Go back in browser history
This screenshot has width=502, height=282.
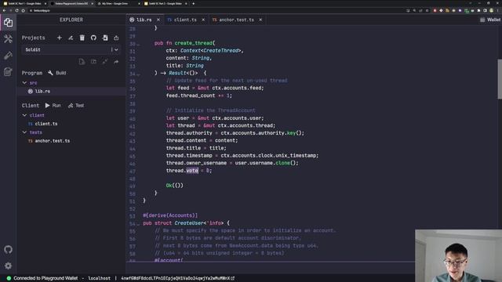4,10
